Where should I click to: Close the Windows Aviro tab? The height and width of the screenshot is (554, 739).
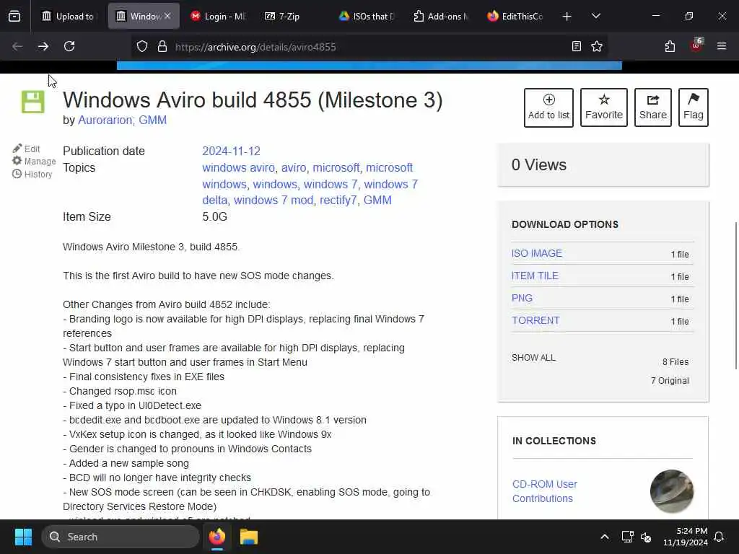click(167, 16)
